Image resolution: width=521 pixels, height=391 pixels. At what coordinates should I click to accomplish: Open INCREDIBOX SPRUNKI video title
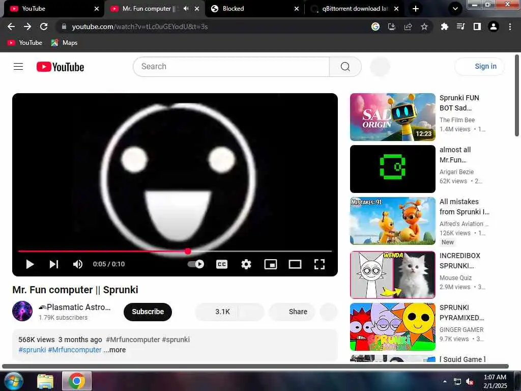460,261
